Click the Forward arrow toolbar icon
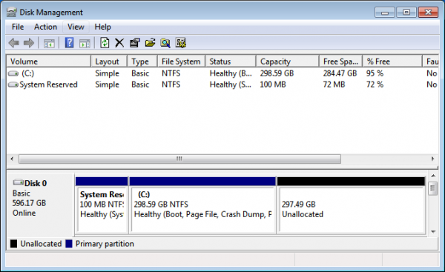The height and width of the screenshot is (272, 445). pos(29,43)
